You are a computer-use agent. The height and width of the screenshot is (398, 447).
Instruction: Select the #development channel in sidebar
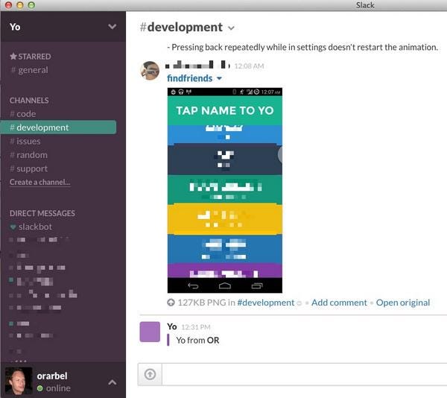coord(58,127)
